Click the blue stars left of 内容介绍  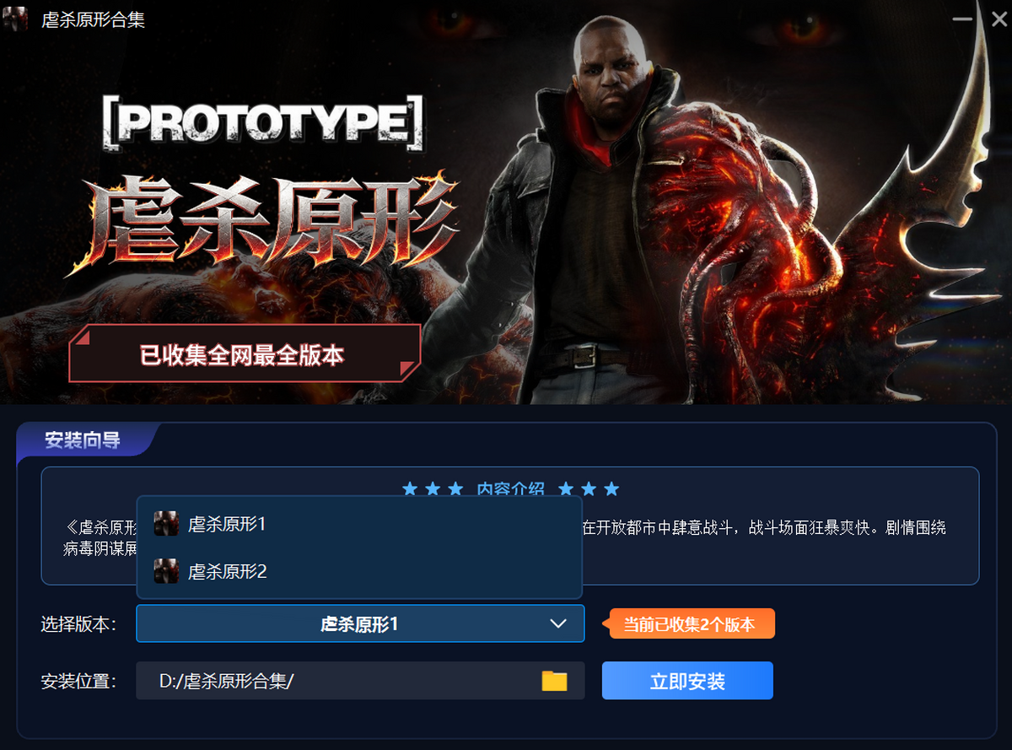pos(433,489)
